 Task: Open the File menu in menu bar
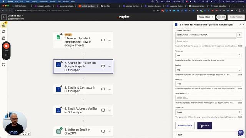click(17, 2)
